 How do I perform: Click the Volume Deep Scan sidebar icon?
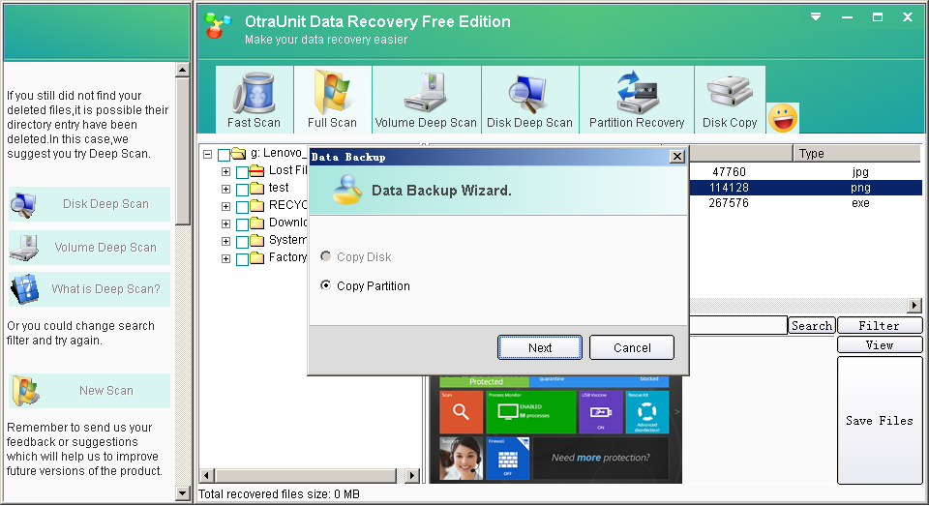click(23, 248)
